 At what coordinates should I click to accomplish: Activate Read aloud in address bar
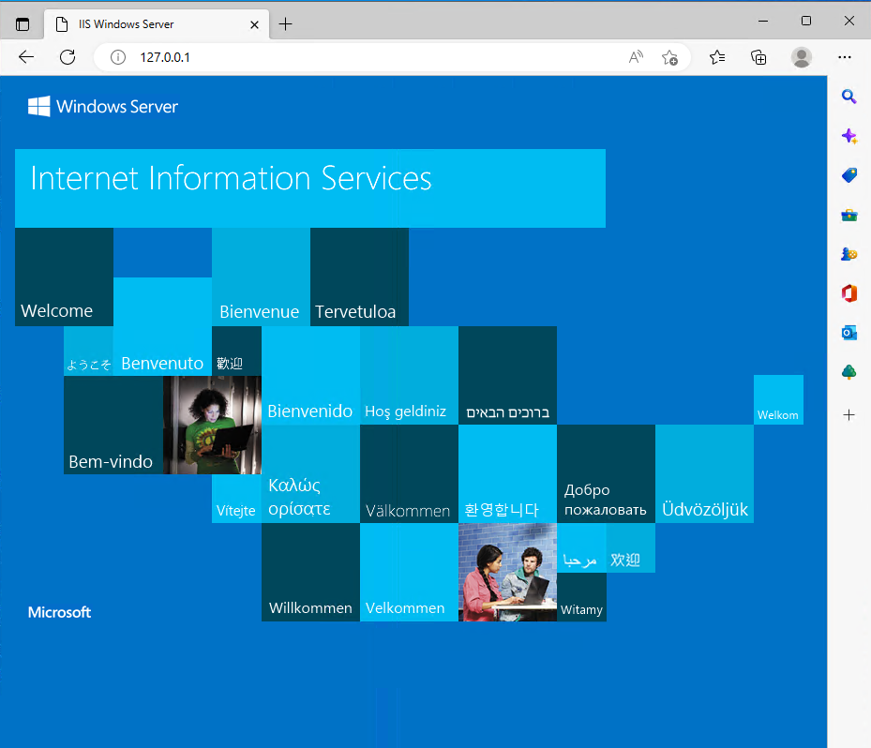(636, 57)
